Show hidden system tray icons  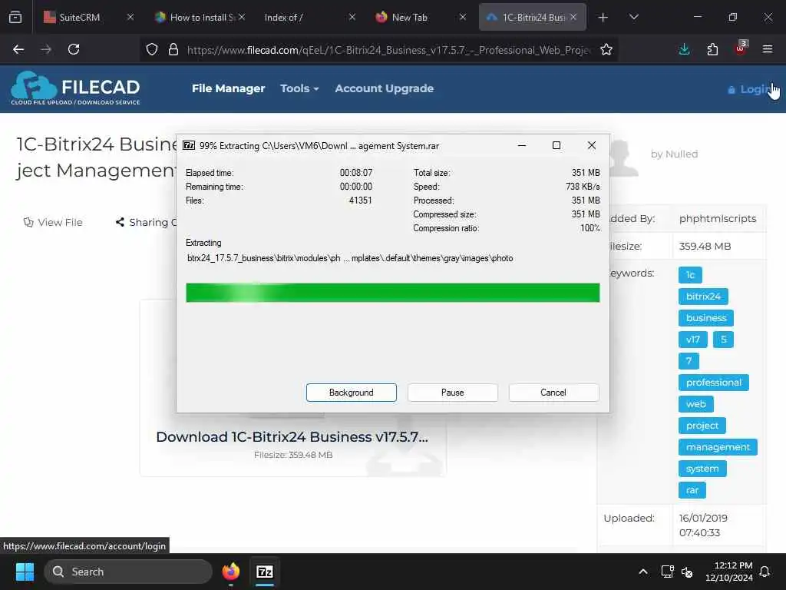click(643, 572)
